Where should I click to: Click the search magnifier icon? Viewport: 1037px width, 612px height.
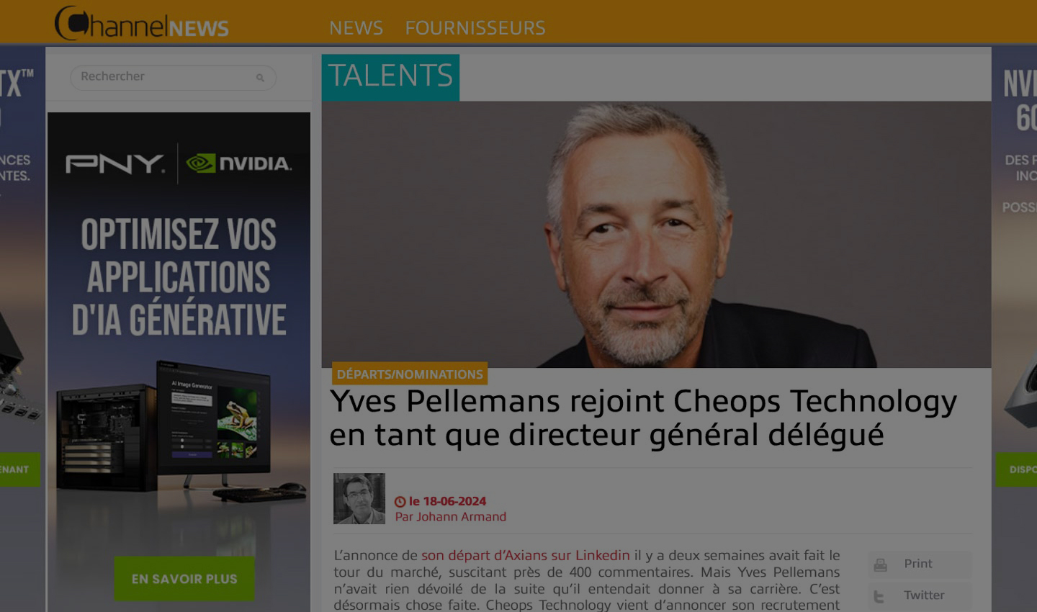[260, 78]
